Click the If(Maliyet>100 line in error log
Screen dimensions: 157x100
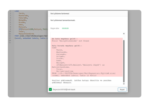tap(80, 65)
